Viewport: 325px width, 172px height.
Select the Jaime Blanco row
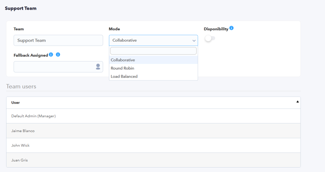(154, 131)
